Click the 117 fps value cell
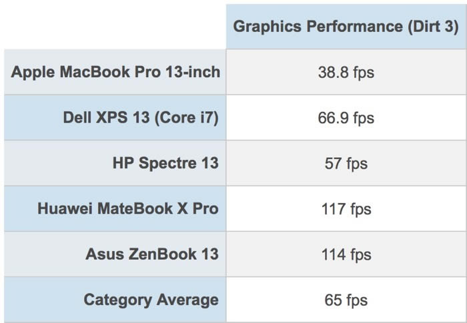 [x=346, y=208]
